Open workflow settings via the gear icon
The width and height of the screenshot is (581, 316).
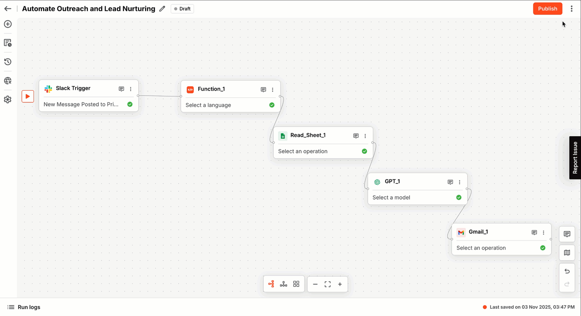8,99
